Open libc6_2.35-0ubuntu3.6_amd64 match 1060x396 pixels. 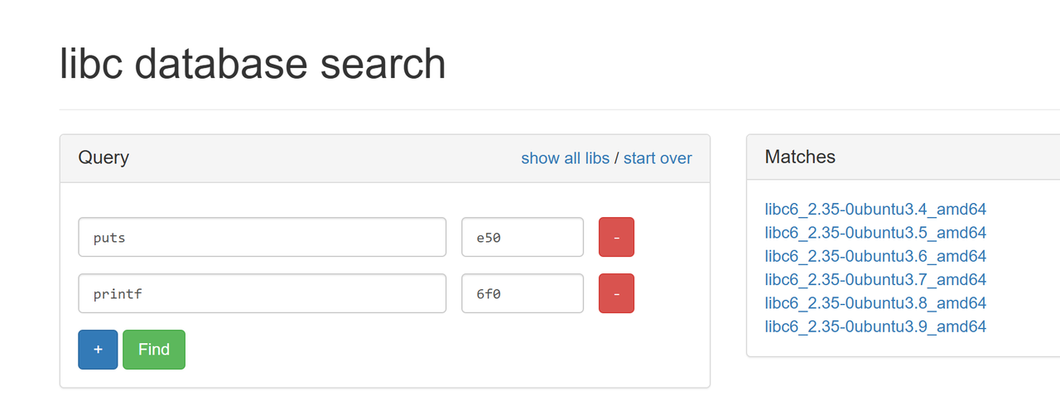click(875, 256)
